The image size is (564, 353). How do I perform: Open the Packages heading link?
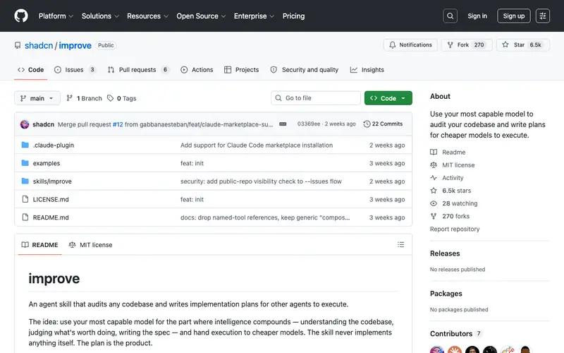coord(446,293)
